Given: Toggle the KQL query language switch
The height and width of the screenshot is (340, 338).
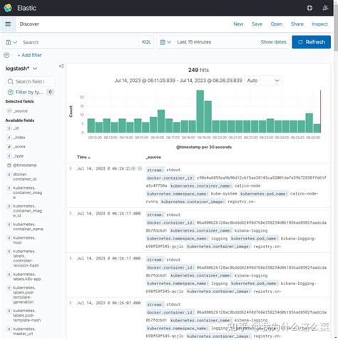Looking at the screenshot, I should coord(146,42).
